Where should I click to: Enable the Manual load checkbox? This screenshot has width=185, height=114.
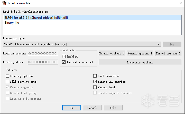click(x=95, y=87)
